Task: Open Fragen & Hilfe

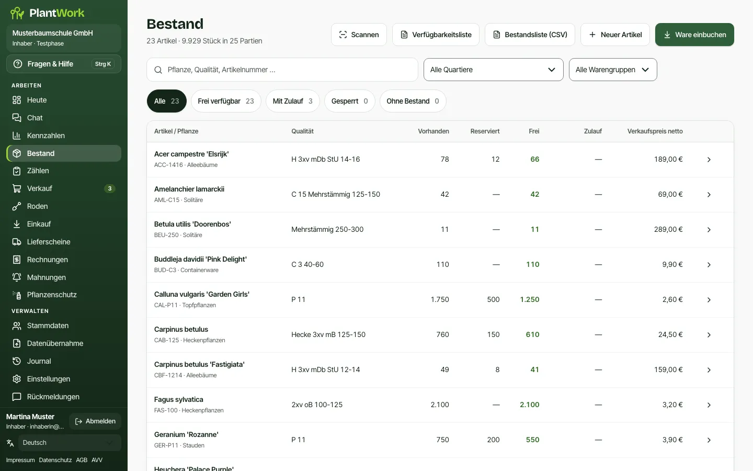Action: pyautogui.click(x=64, y=64)
